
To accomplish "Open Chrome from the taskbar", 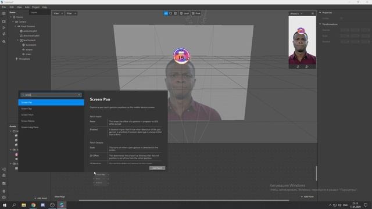I will pyautogui.click(x=33, y=205).
